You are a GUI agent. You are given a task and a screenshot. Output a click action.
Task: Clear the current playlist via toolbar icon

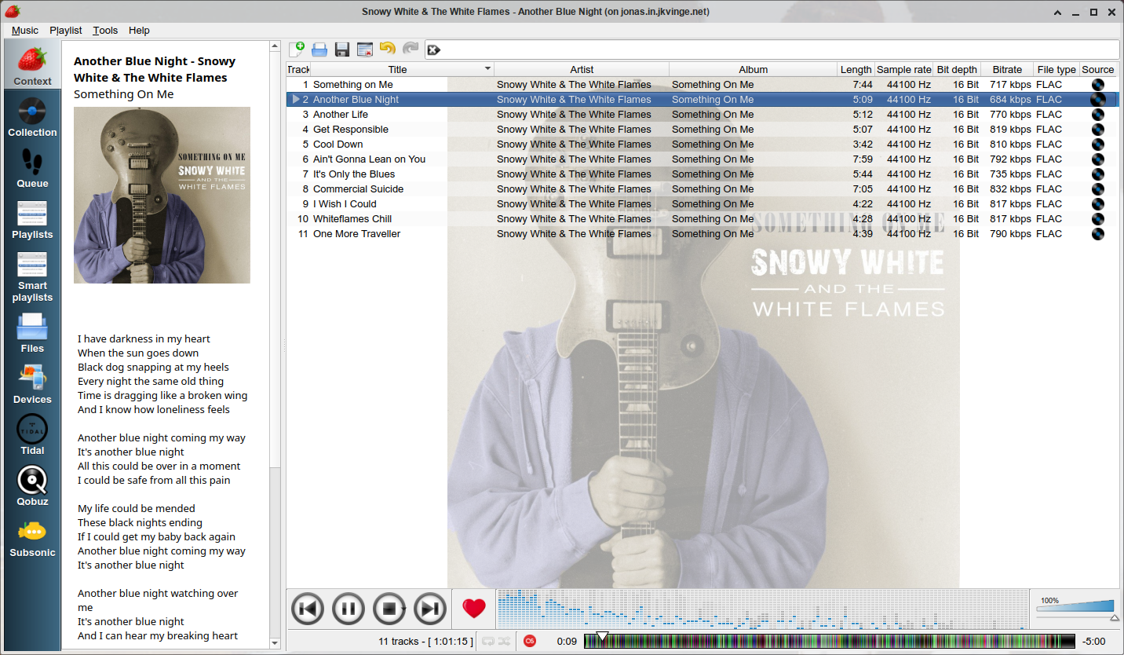[x=363, y=49]
